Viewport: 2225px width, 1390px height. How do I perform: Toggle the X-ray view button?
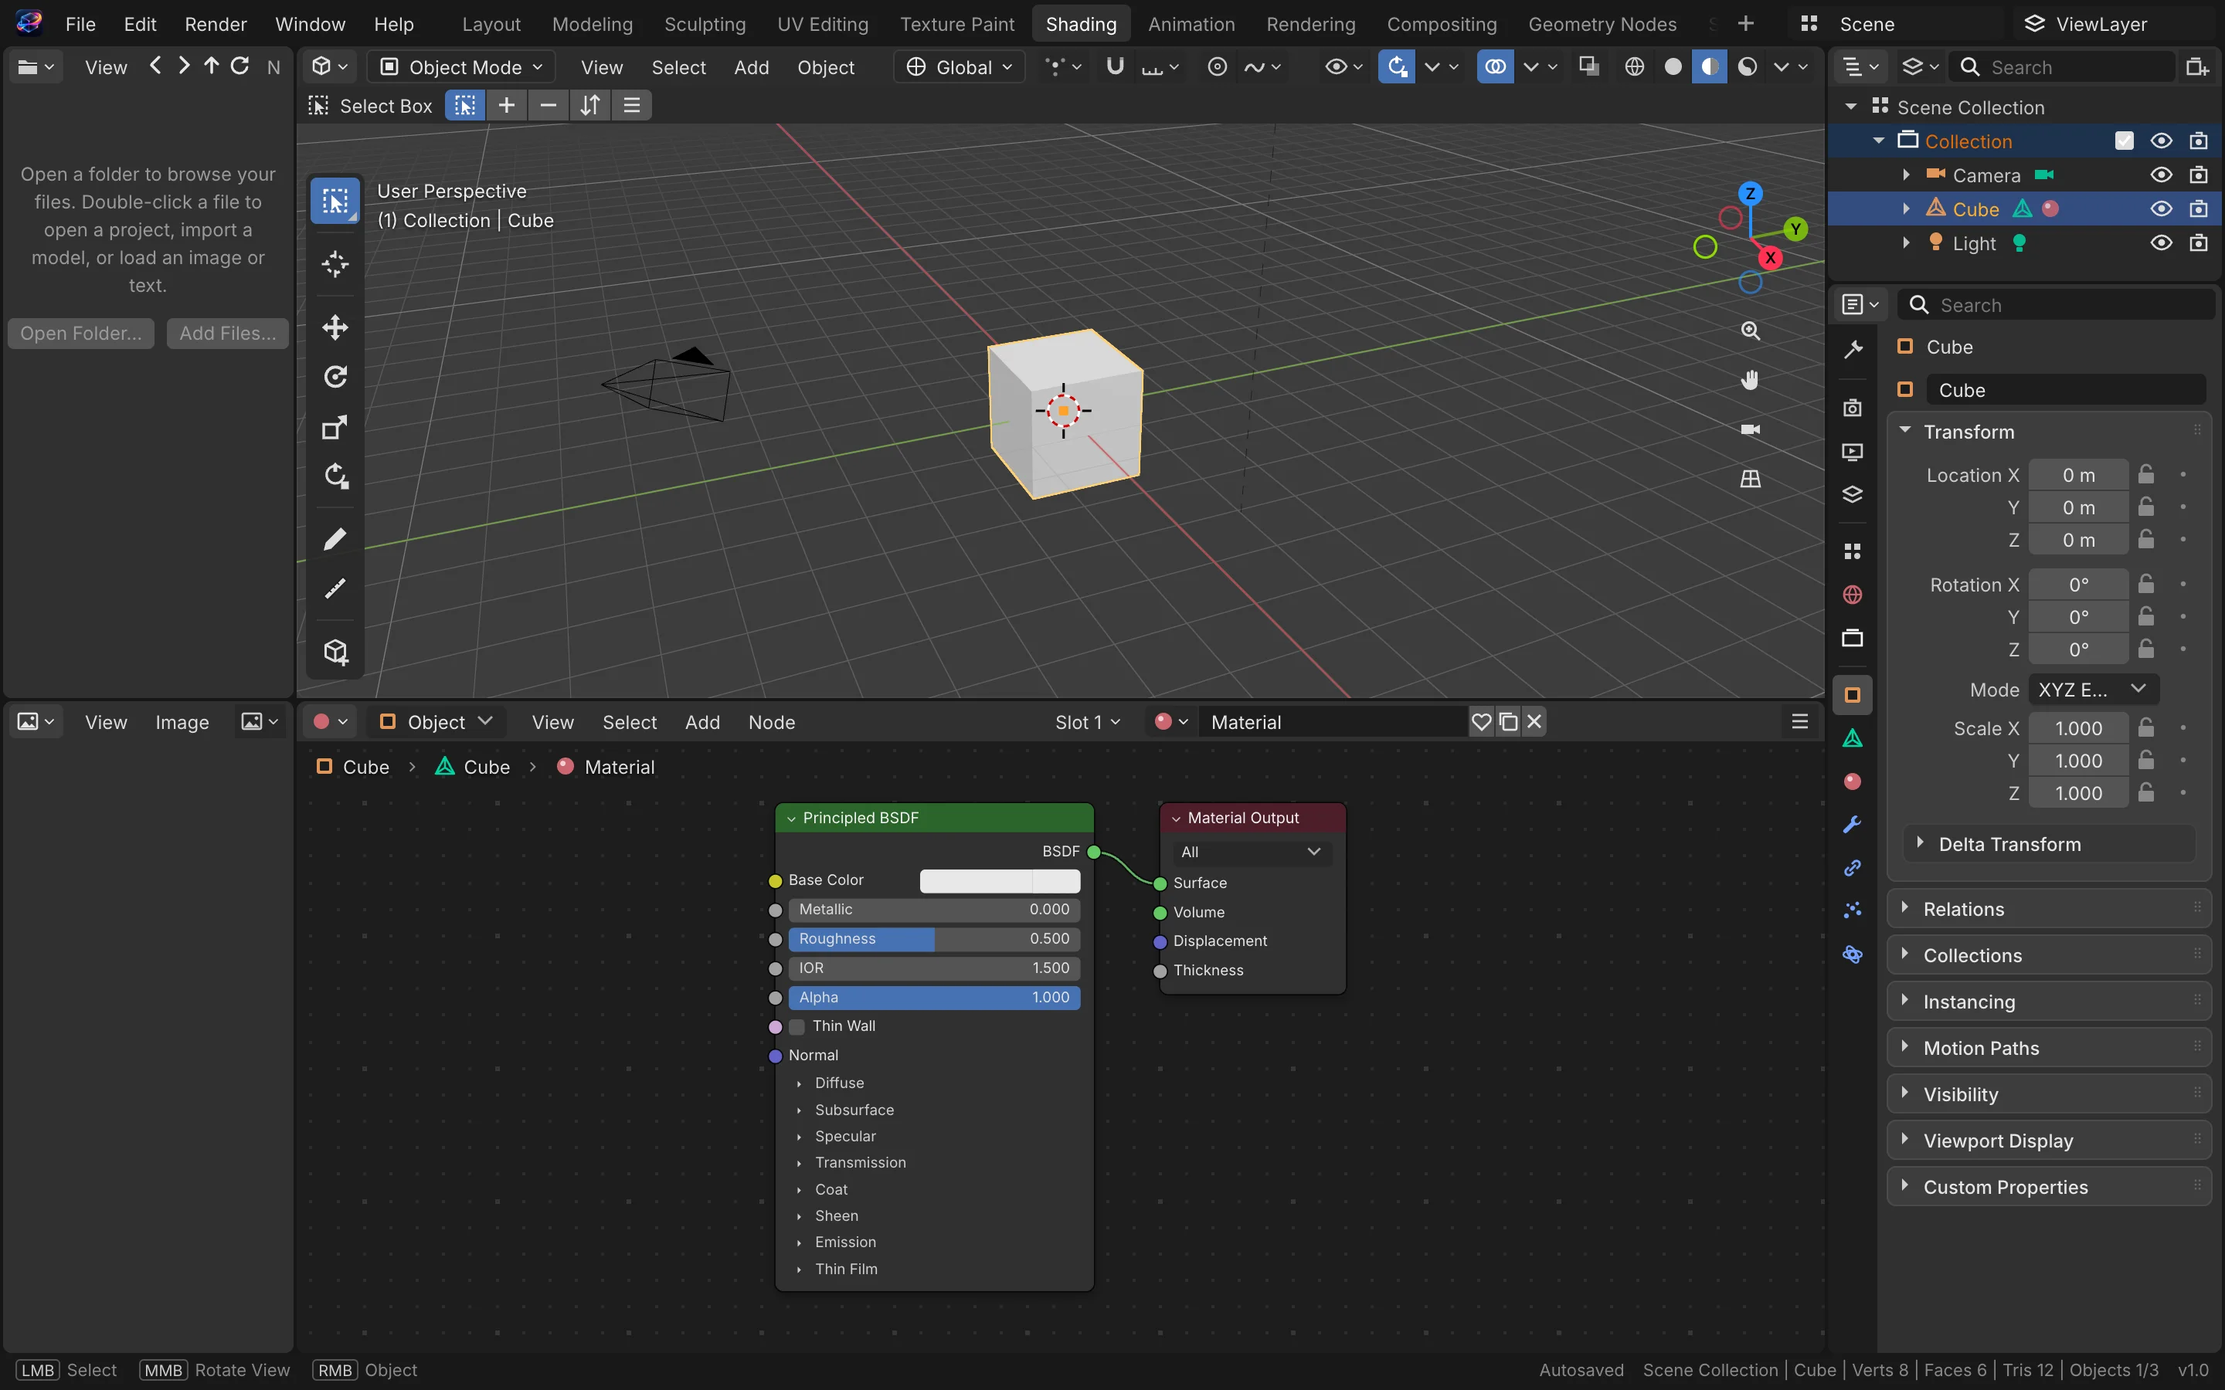click(1588, 66)
